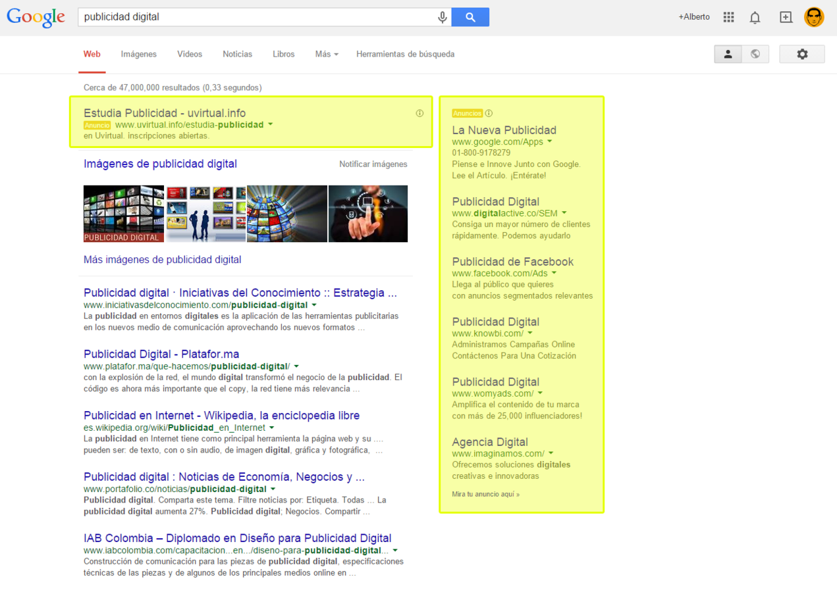Image resolution: width=837 pixels, height=592 pixels.
Task: Open the account profile avatar
Action: [x=815, y=17]
